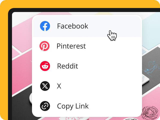Select the Copy Link text label
This screenshot has height=120, width=160.
click(x=73, y=106)
